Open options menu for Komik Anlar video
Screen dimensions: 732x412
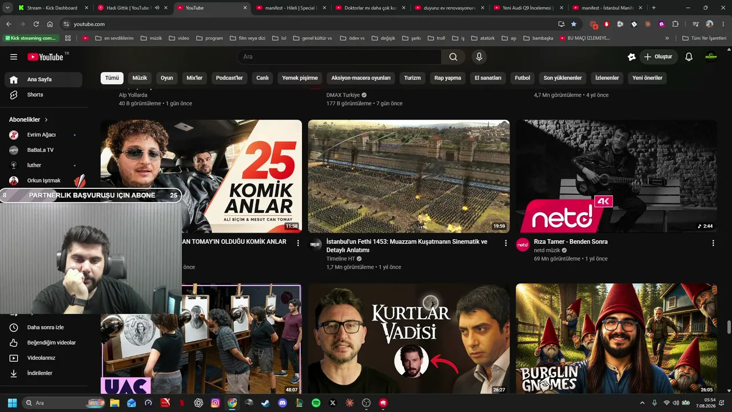click(x=298, y=243)
